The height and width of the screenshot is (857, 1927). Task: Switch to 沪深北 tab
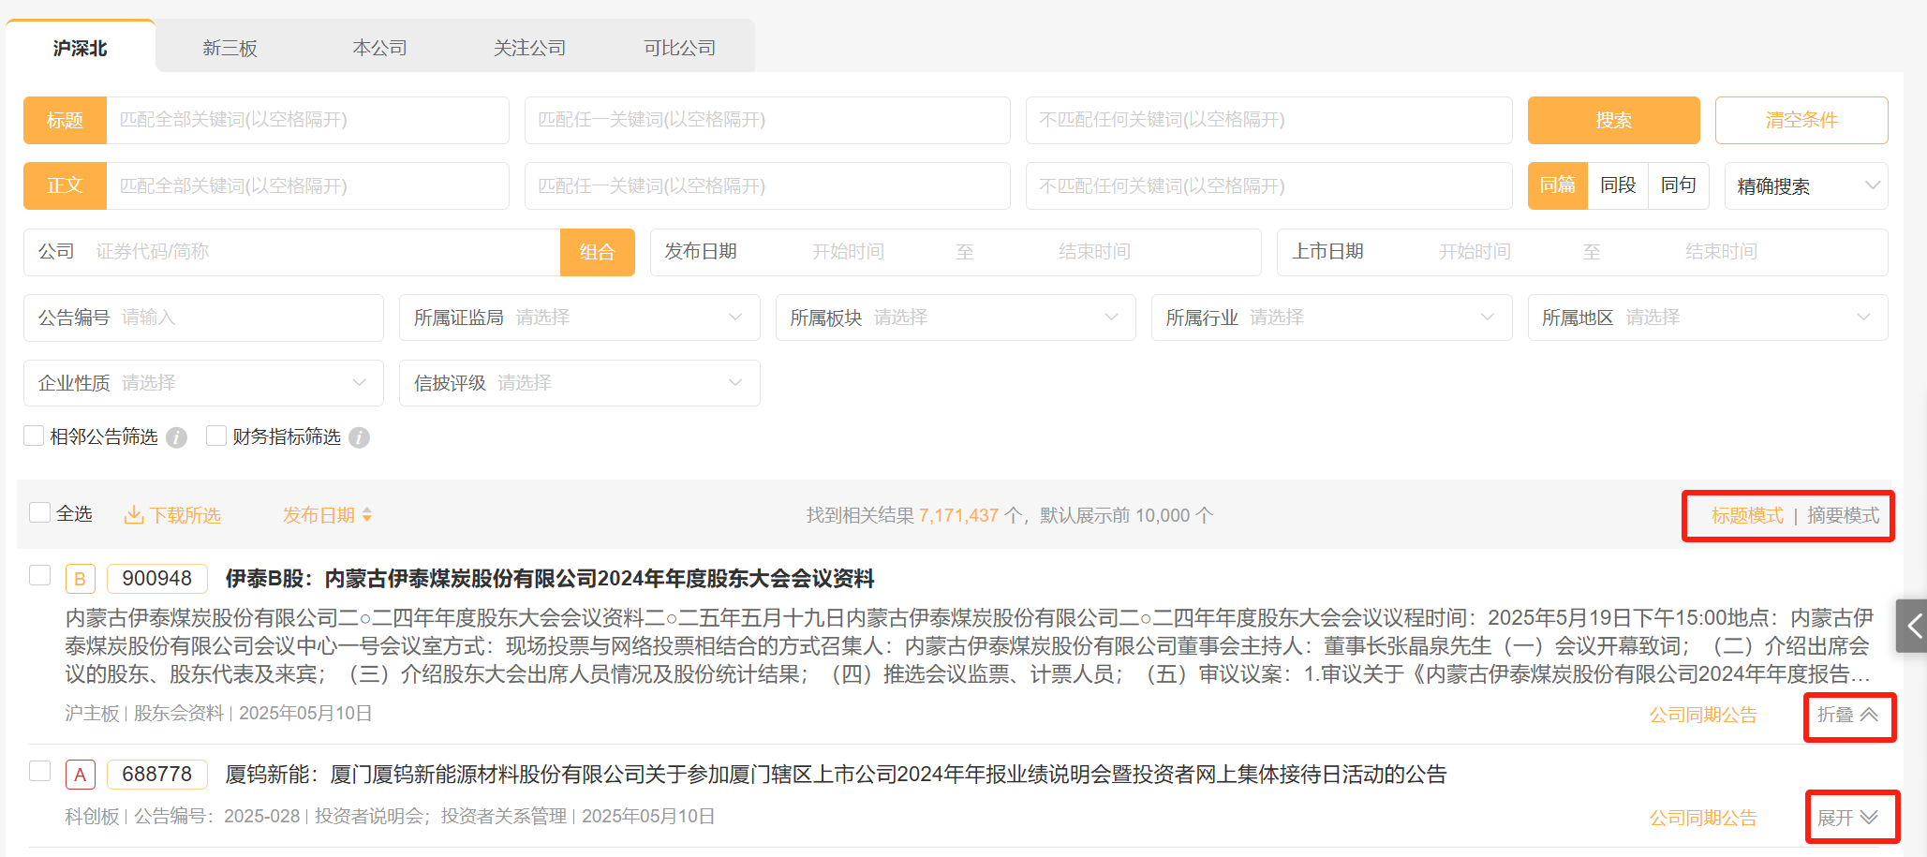click(81, 48)
